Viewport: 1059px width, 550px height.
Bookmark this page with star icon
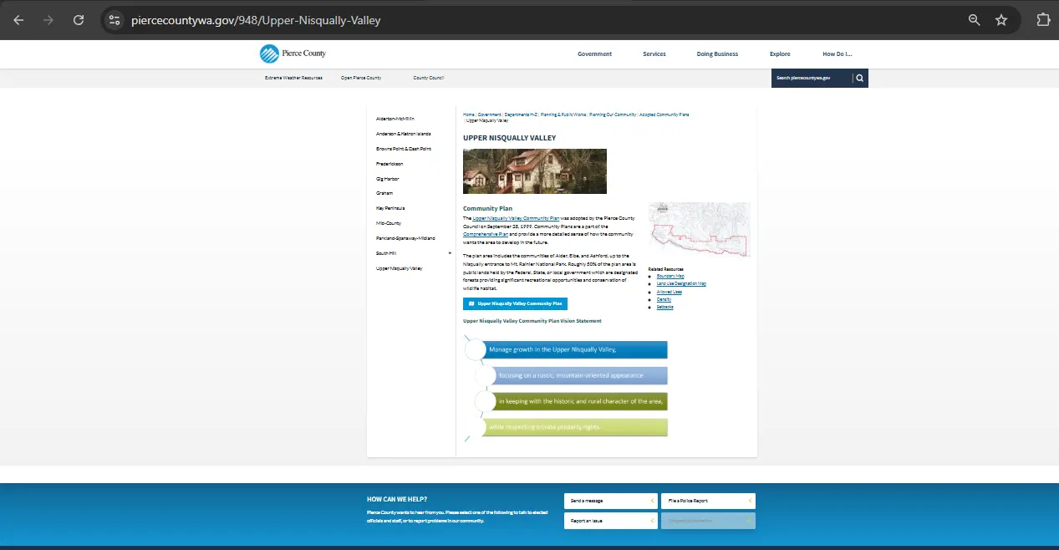click(x=1001, y=20)
